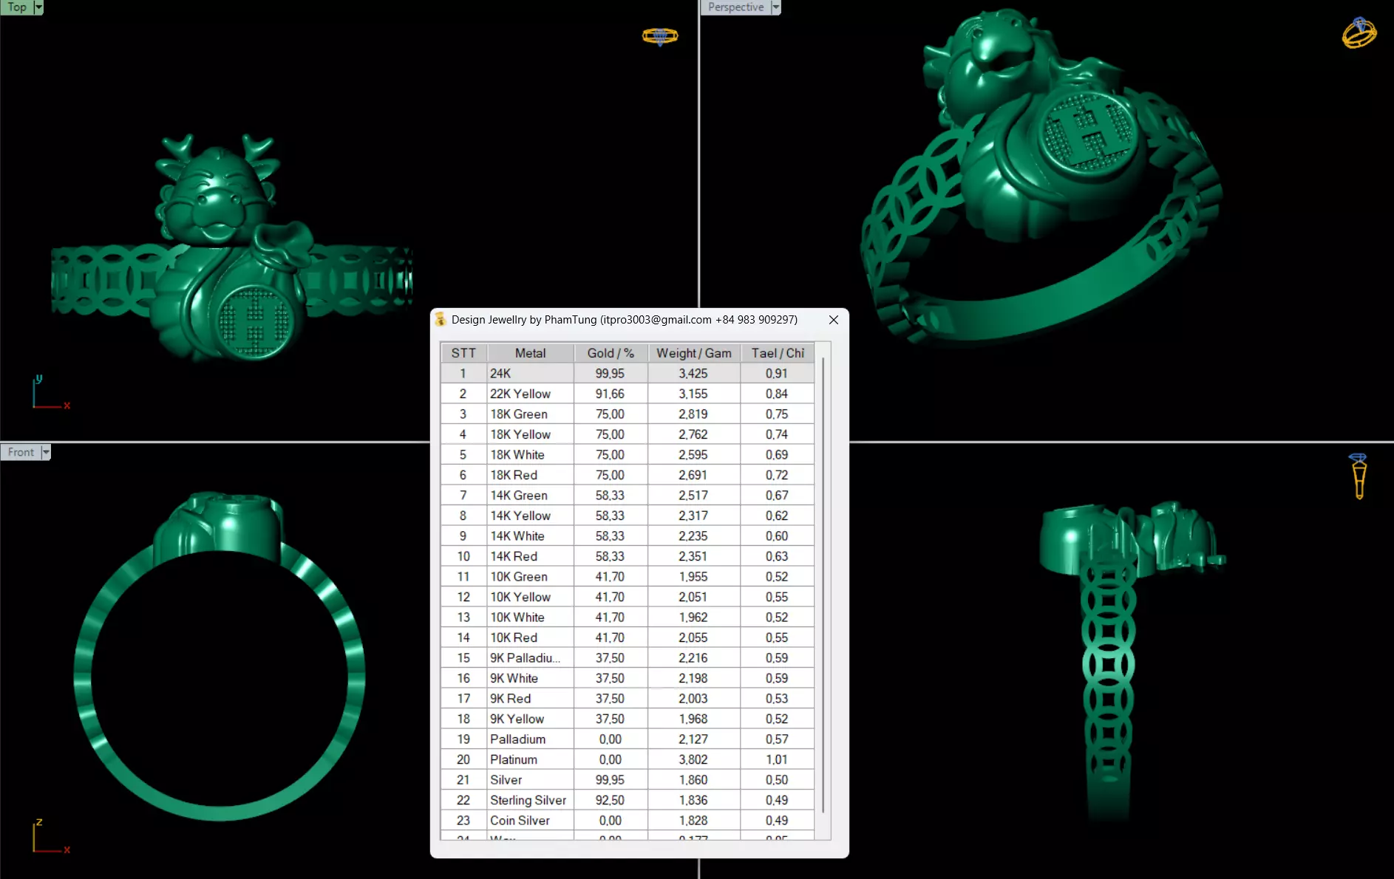This screenshot has height=879, width=1394.
Task: Click the Design Jewellery dialog title icon
Action: [441, 319]
